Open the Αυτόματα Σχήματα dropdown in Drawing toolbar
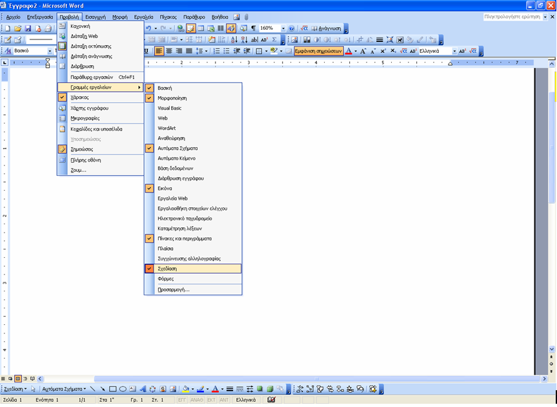Screen dimensions: 557x407 point(64,389)
